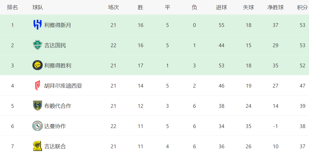The image size is (309, 155).
Task: Click the 进球 column header
Action: click(x=221, y=8)
